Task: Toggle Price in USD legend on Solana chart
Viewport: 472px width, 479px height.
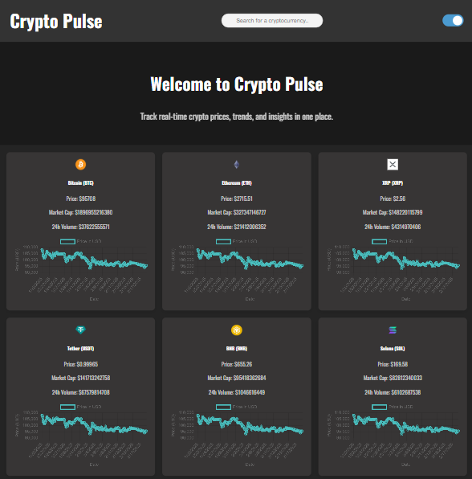Action: point(393,407)
